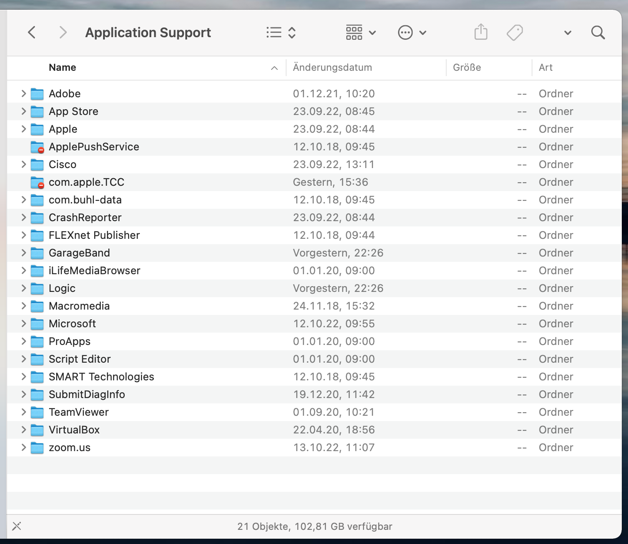Sort by the Größe column

point(467,68)
